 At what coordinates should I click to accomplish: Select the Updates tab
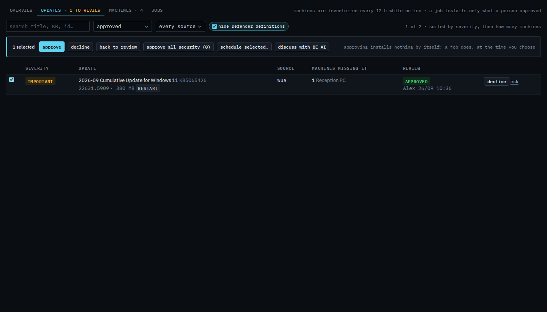71,10
